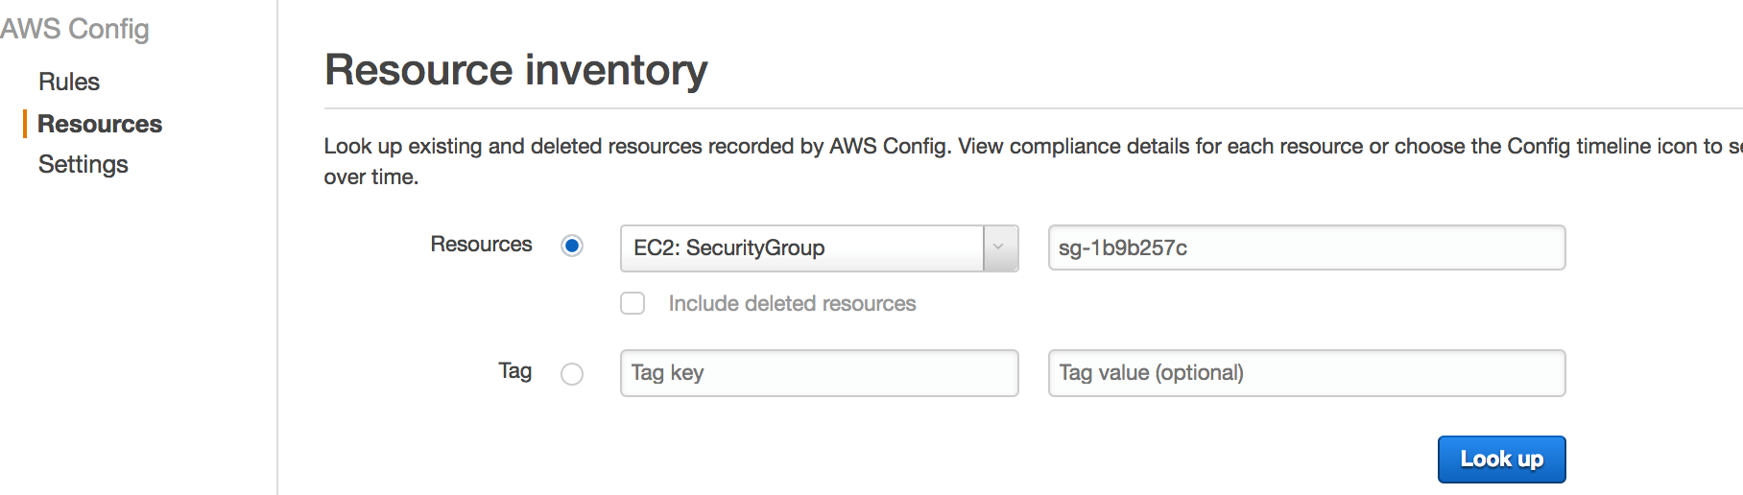Image resolution: width=1743 pixels, height=495 pixels.
Task: Focus the Tag key input field
Action: click(819, 373)
